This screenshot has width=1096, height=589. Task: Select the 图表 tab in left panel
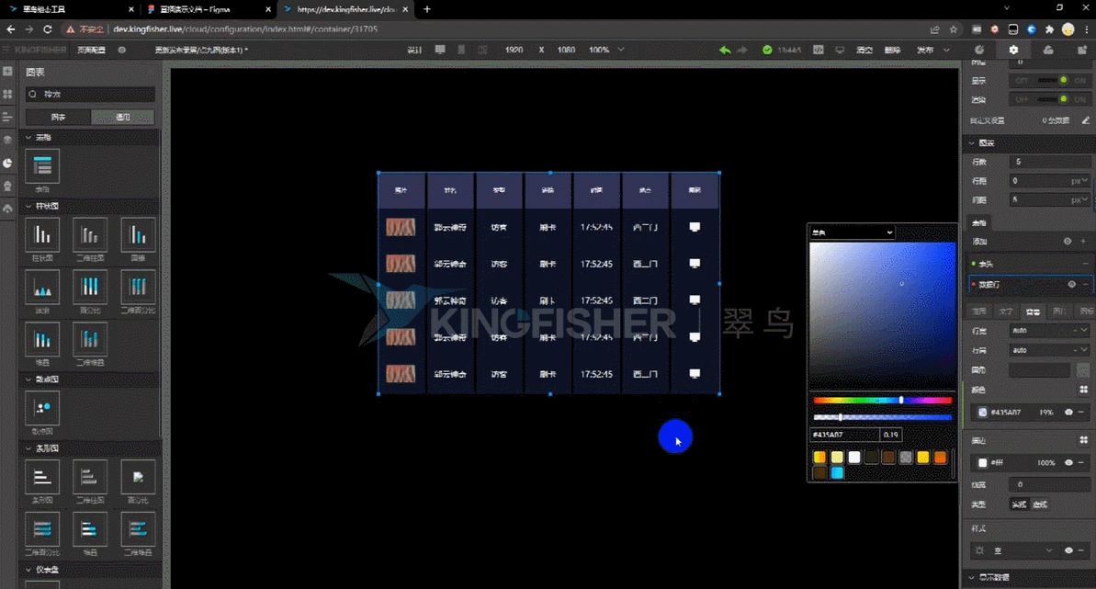click(x=58, y=117)
